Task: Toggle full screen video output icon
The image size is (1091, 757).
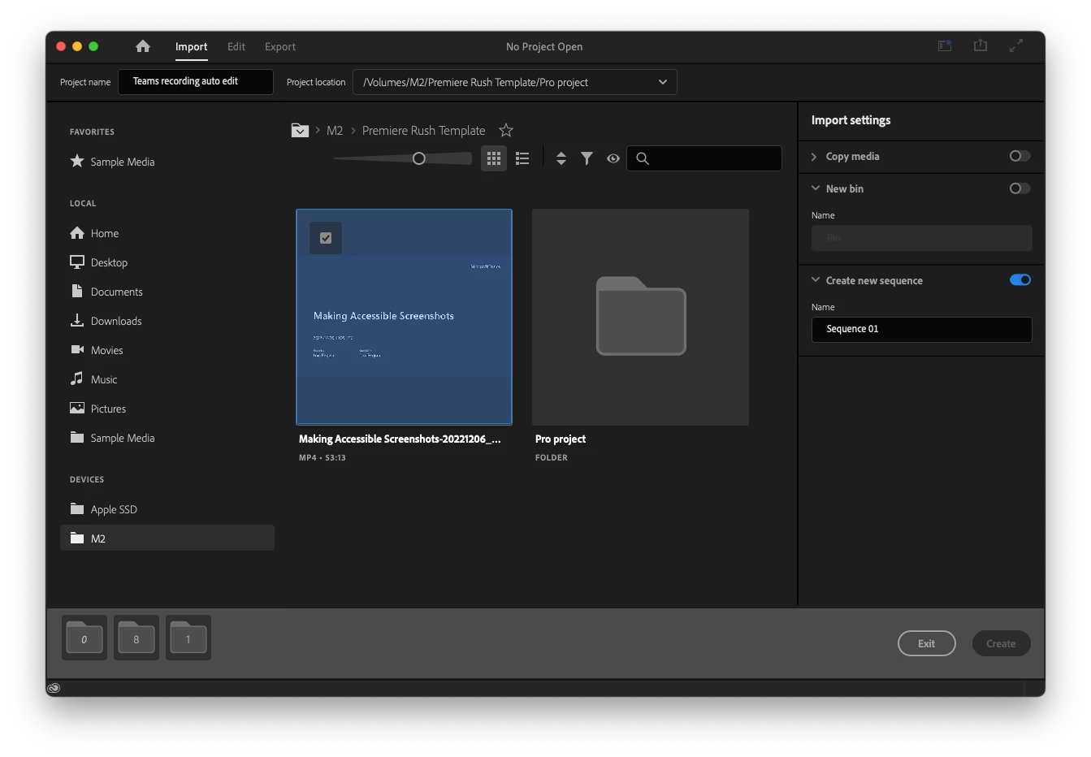Action: (1016, 46)
